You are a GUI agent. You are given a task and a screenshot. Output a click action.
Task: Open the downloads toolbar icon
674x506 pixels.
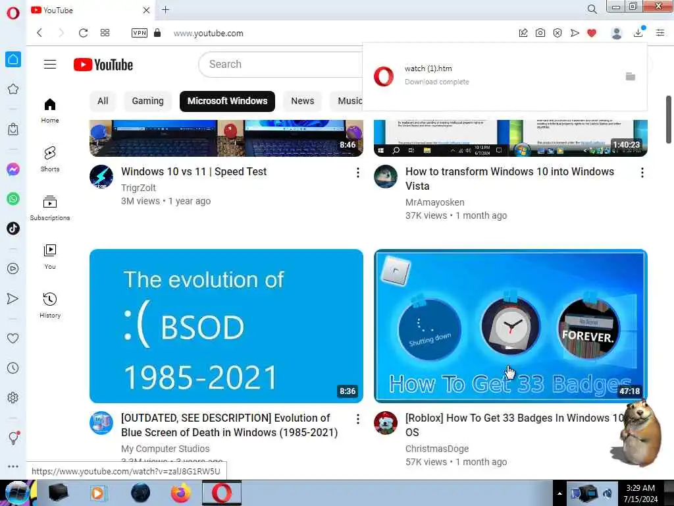[638, 32]
